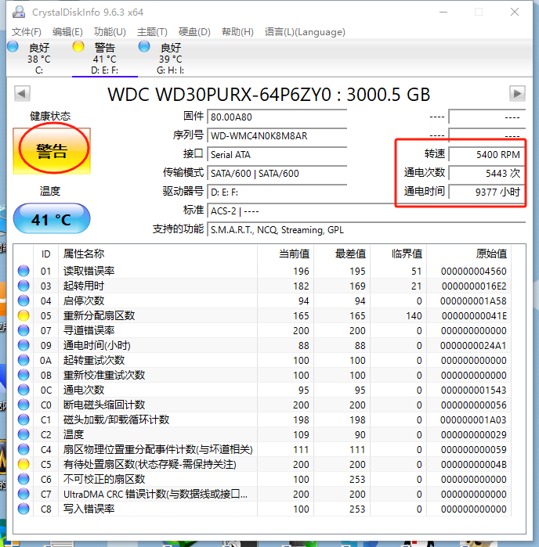Viewport: 539px width, 547px height.
Task: Click the 驱动器号 field showing D: E: F:
Action: pos(277,193)
